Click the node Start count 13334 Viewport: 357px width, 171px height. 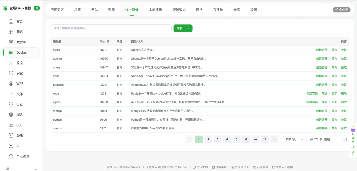click(104, 76)
